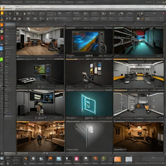This screenshot has height=166, width=166.
Task: Open the pink-magenta icon in bottom bar
Action: 77,159
